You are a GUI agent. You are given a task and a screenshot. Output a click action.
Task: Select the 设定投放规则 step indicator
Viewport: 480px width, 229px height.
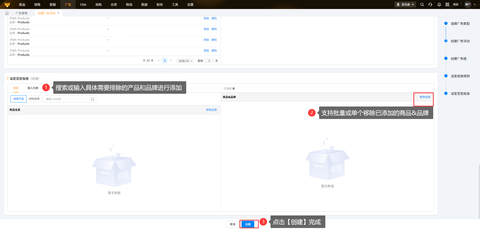click(x=460, y=76)
